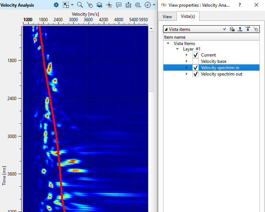The image size is (265, 212).
Task: Open the speech bubble annotation icon
Action: [x=119, y=5]
